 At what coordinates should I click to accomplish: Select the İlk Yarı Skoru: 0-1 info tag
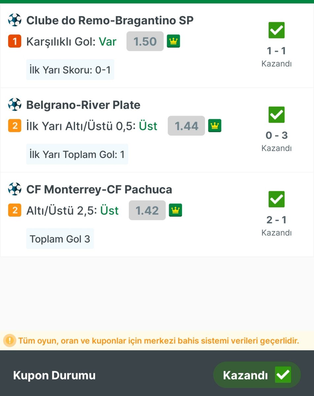coord(70,70)
